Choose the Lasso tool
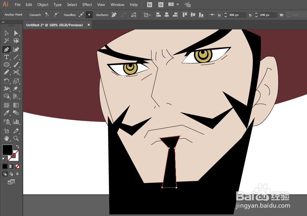Viewport: 307px width, 216px height. pos(16,41)
